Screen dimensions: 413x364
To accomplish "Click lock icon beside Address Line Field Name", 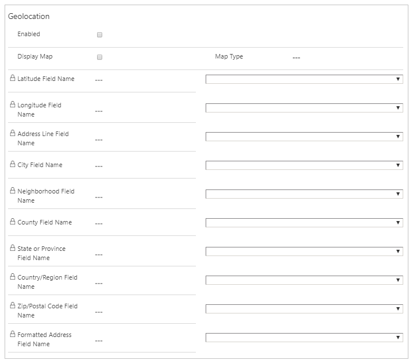I will click(13, 133).
